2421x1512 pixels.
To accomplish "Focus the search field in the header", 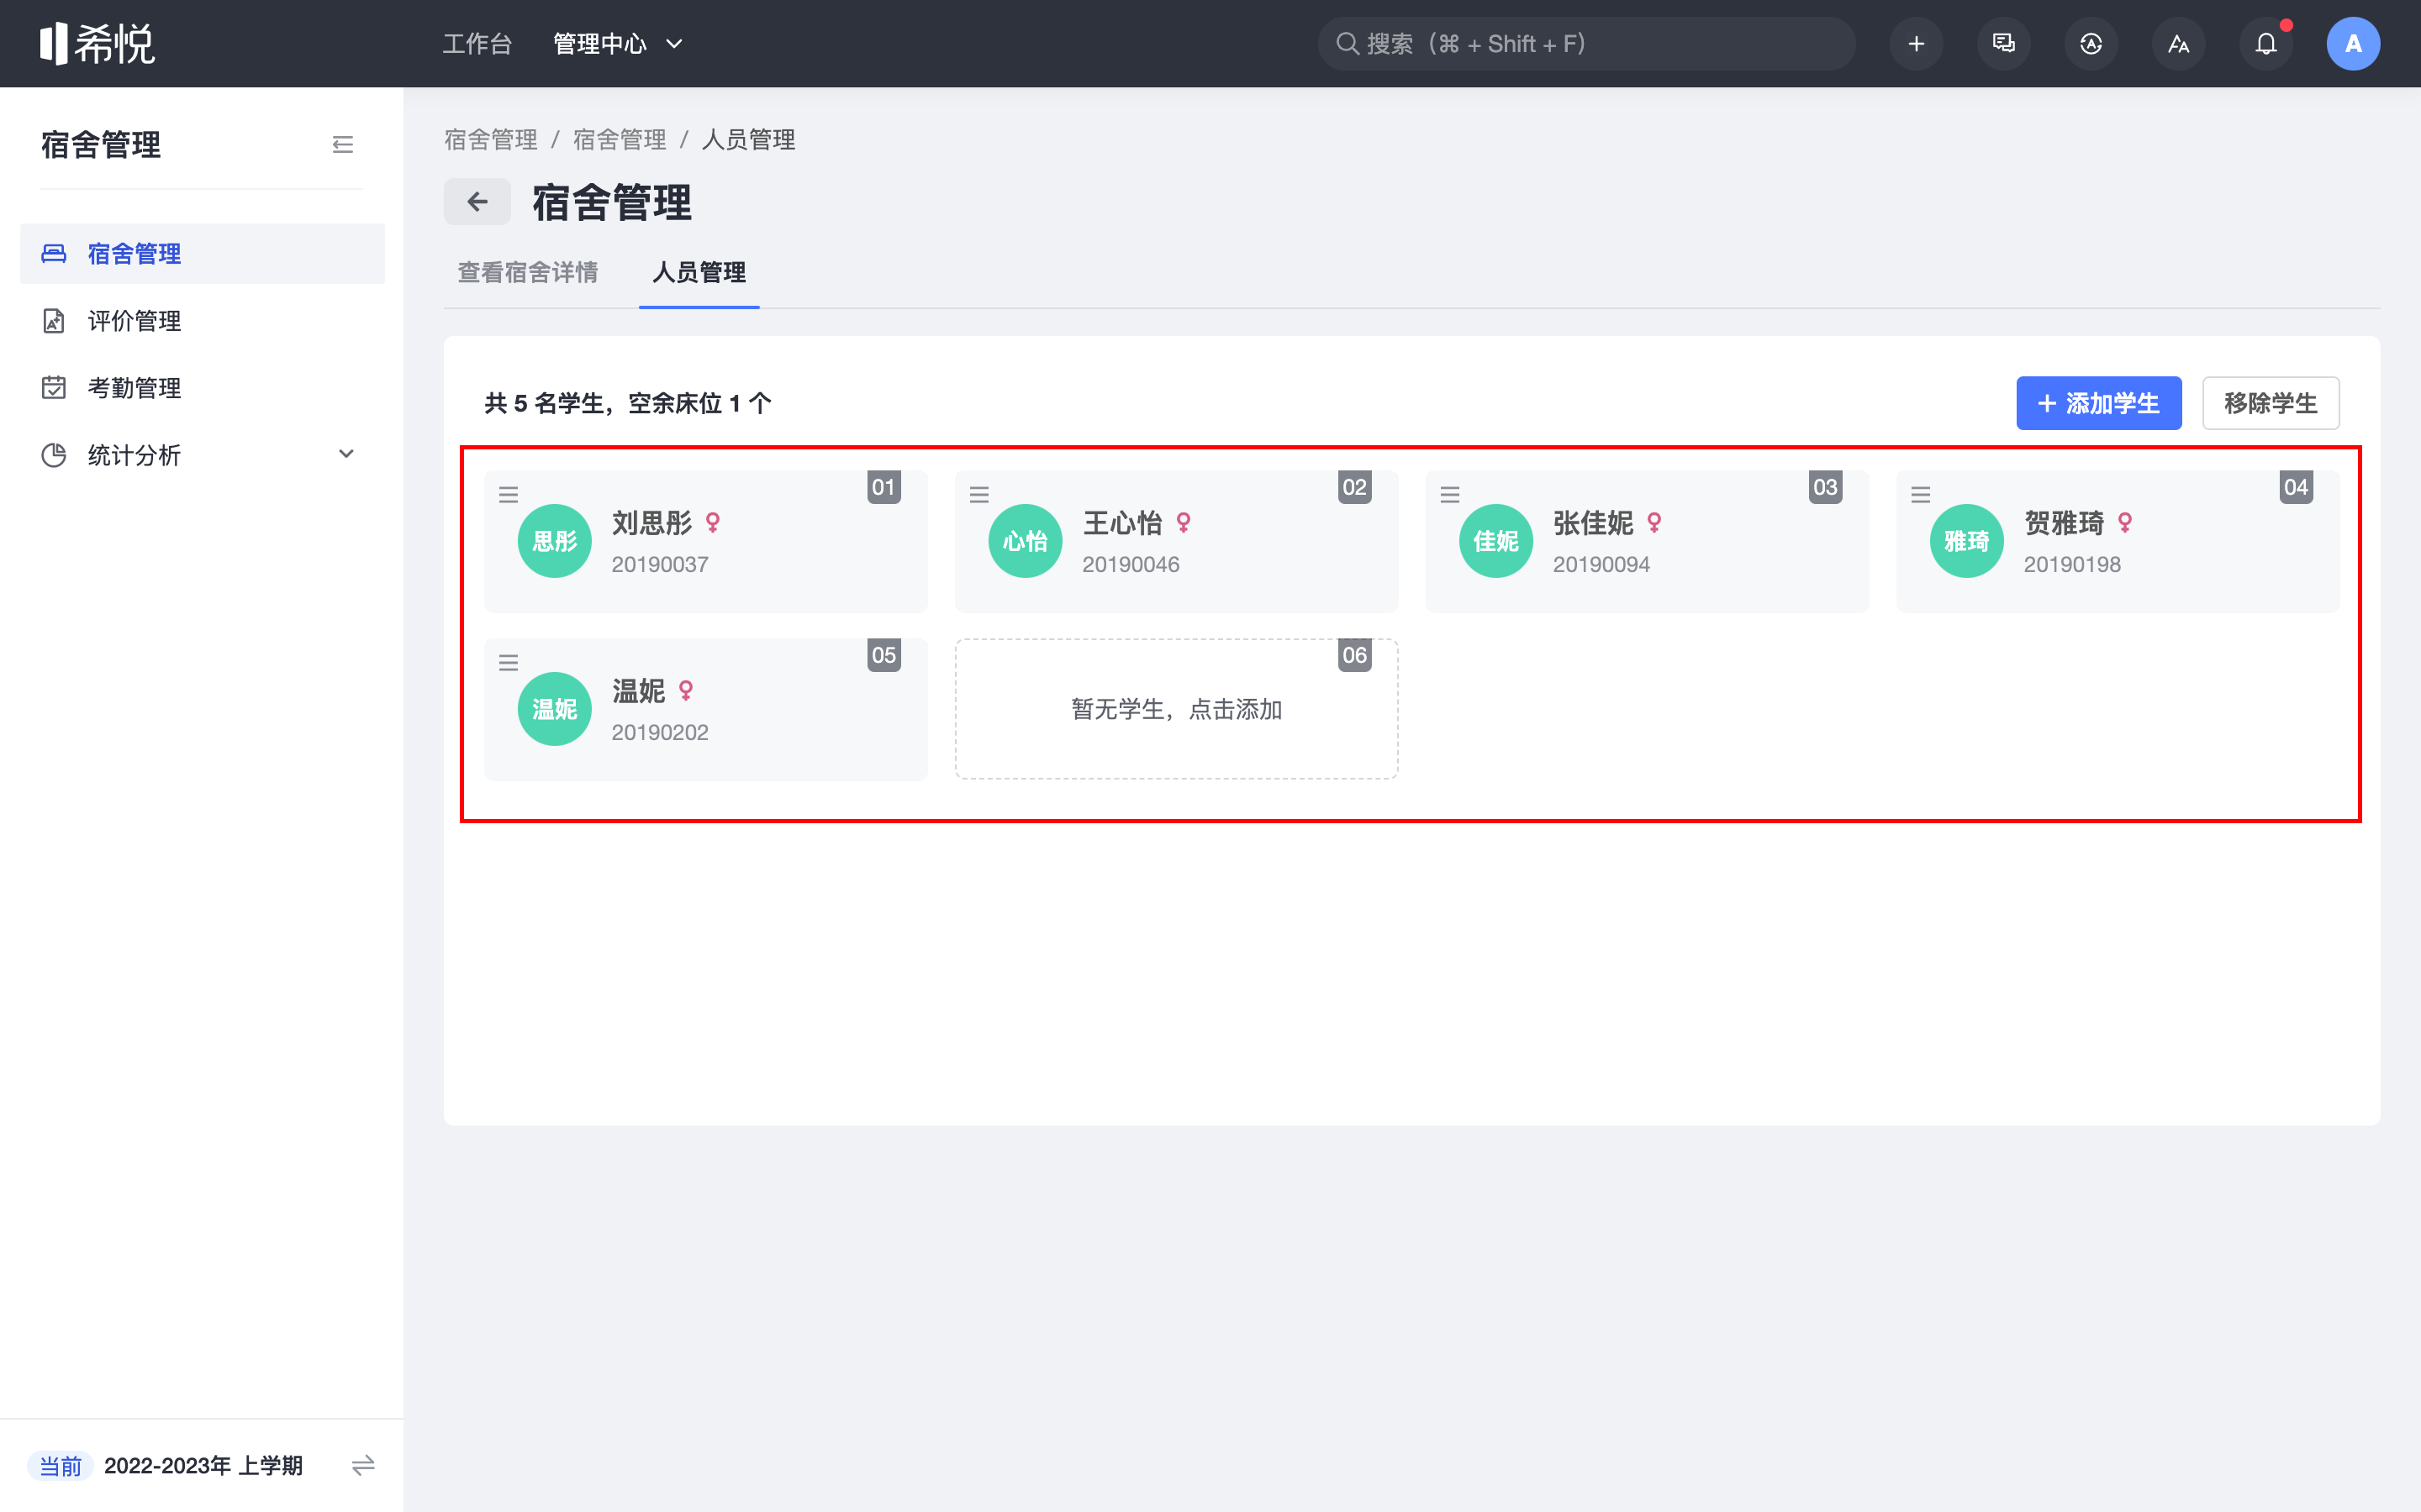I will [1586, 44].
